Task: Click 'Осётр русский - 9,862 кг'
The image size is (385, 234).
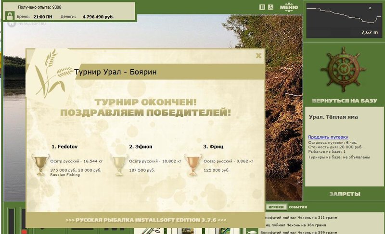Action: click(228, 161)
